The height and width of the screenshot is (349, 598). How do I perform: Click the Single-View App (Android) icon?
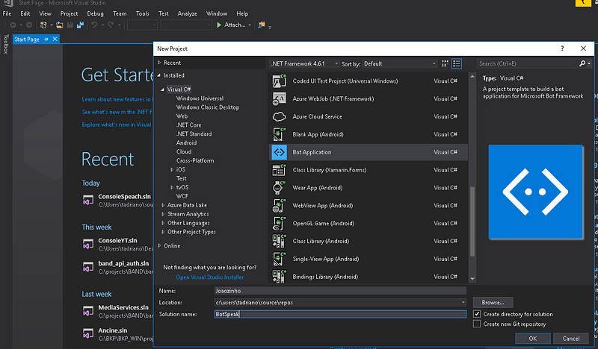point(279,259)
